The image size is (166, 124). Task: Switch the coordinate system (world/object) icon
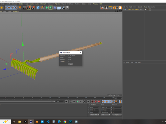click(19, 8)
